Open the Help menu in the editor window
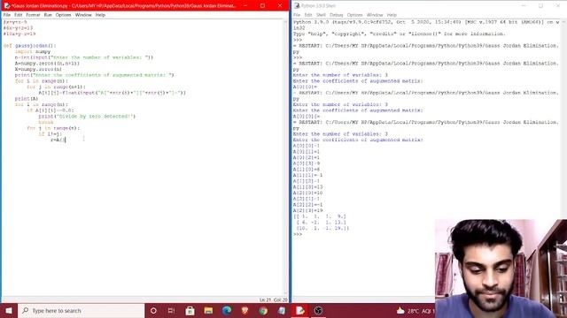Image resolution: width=567 pixels, height=318 pixels. pyautogui.click(x=100, y=15)
